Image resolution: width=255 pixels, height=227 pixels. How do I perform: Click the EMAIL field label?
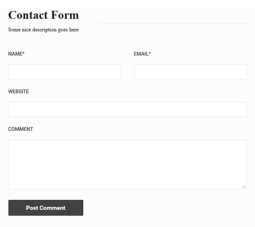tap(141, 54)
